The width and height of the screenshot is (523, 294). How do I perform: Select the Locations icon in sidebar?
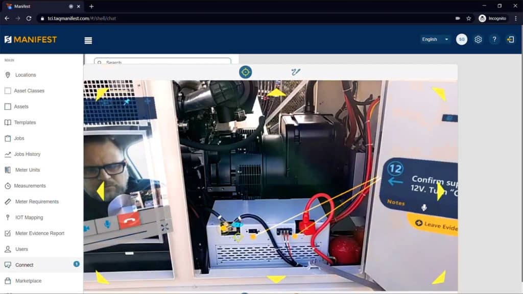coord(7,75)
